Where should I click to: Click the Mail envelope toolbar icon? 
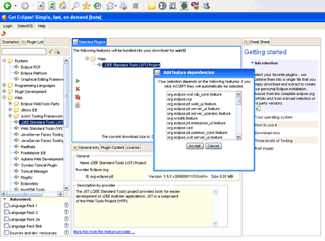(x=110, y=5)
